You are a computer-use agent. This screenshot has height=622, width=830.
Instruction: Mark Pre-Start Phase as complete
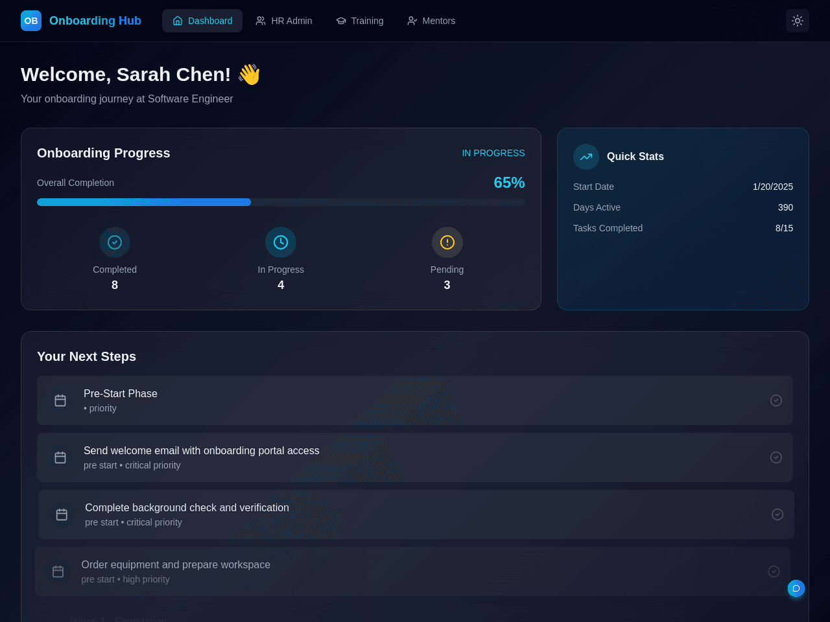(776, 400)
